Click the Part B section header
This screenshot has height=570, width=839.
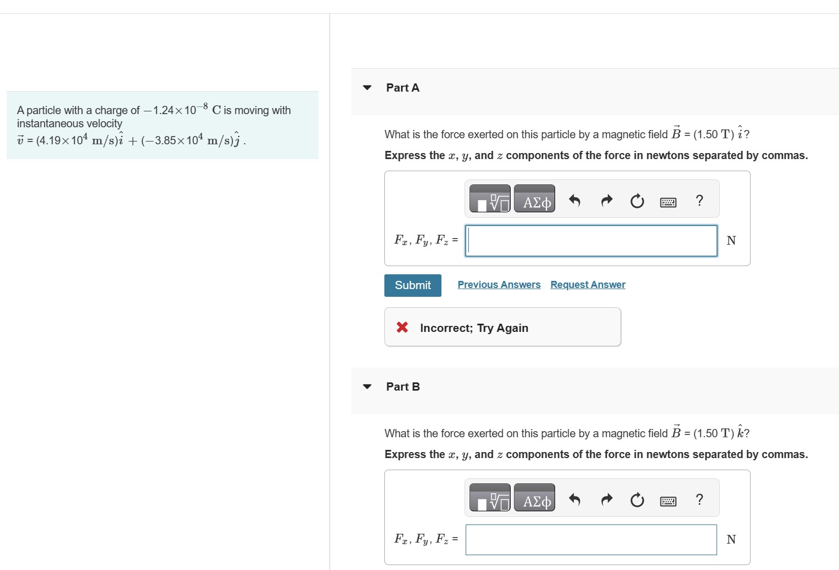402,386
